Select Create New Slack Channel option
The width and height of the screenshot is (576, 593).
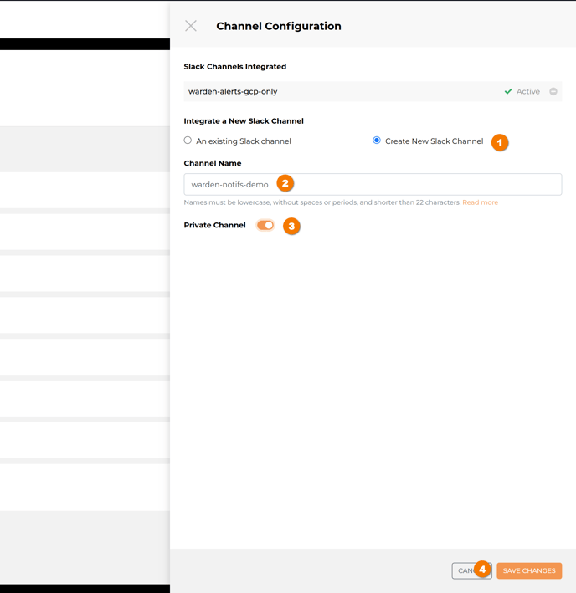click(377, 141)
